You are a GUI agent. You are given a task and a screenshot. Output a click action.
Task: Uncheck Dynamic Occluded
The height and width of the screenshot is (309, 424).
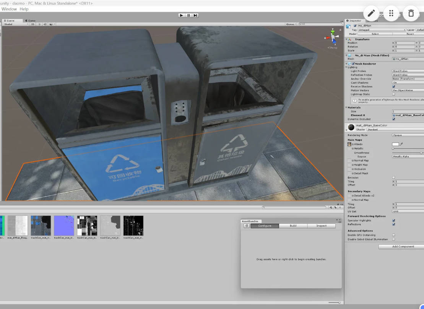coord(394,119)
